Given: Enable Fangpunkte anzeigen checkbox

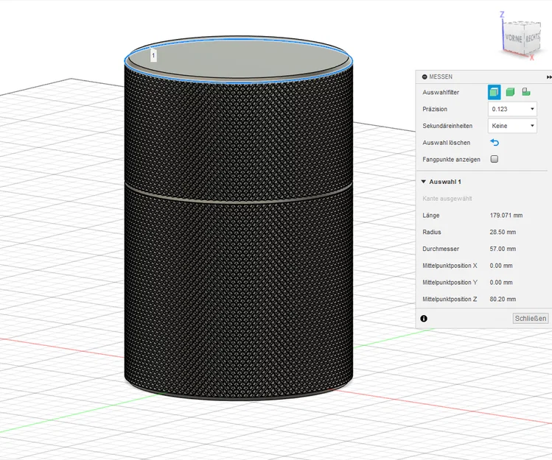Looking at the screenshot, I should [x=495, y=159].
